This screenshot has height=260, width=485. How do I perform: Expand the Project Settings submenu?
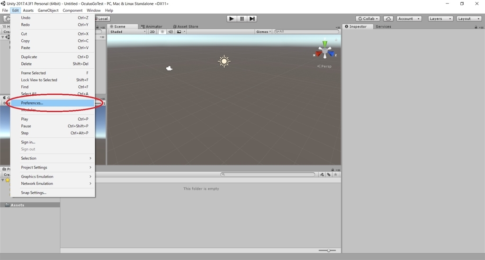coord(53,167)
